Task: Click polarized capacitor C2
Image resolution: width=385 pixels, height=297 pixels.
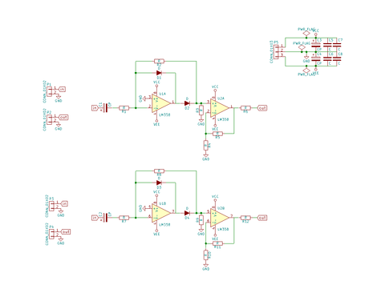Action: click(x=105, y=218)
